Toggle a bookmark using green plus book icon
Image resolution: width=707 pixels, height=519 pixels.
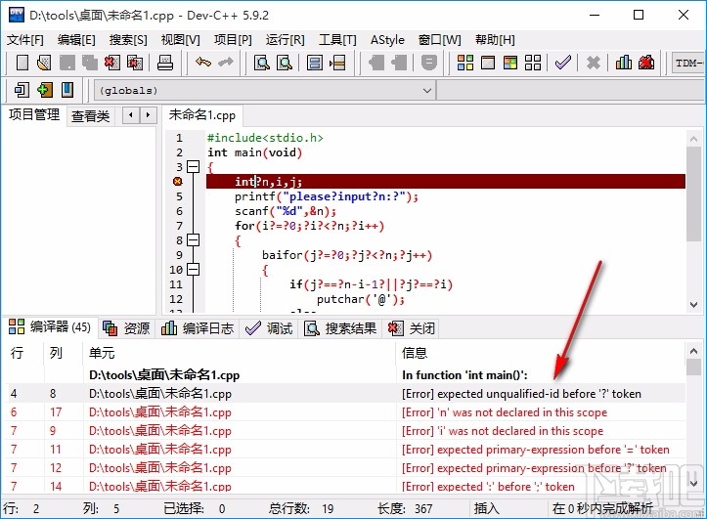44,90
